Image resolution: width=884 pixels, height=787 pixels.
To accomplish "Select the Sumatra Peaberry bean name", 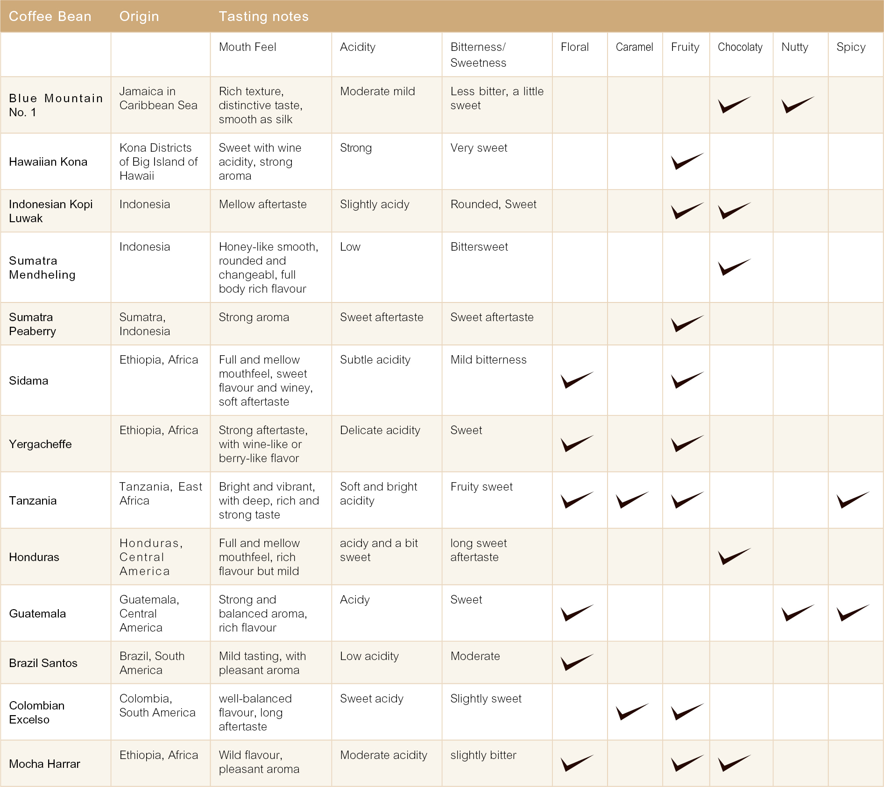I will 33,324.
